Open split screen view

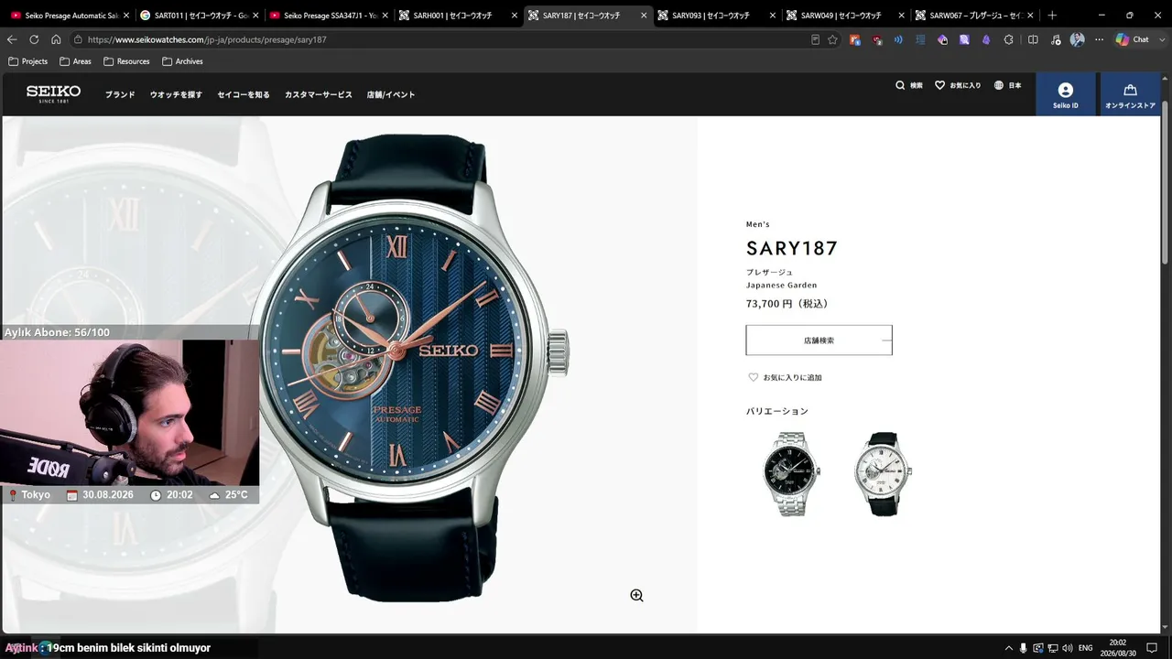1033,39
